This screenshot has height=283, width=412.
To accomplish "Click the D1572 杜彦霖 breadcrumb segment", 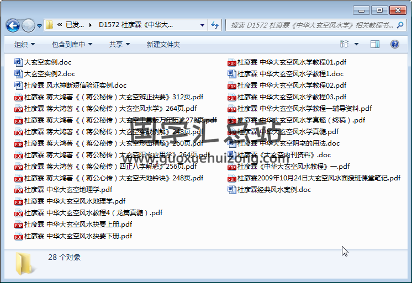I will (x=135, y=25).
